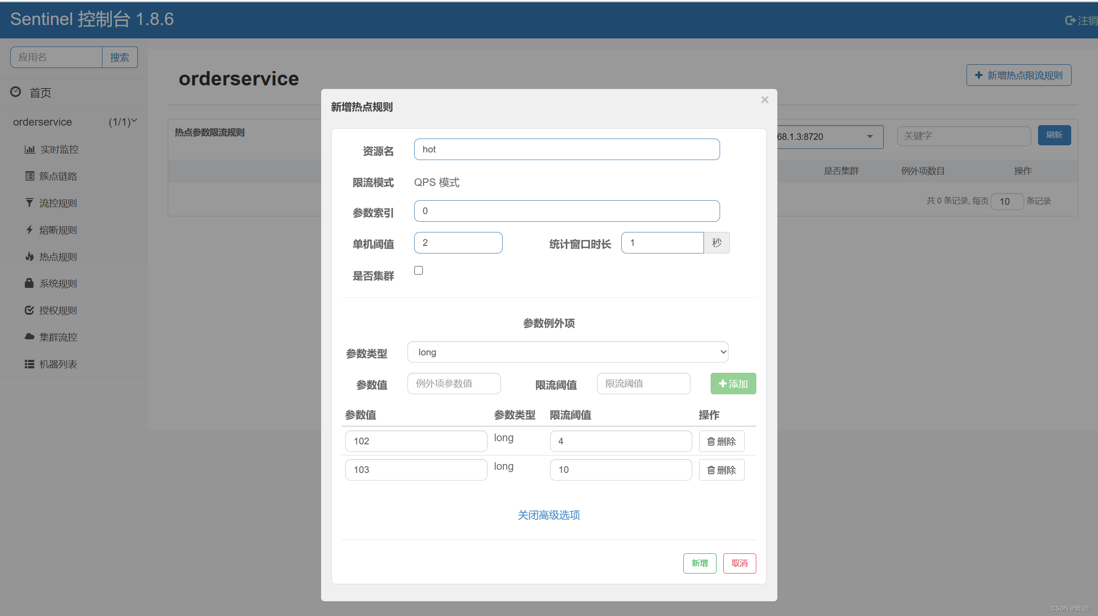Click the 搜索 button
The image size is (1098, 616).
[119, 57]
